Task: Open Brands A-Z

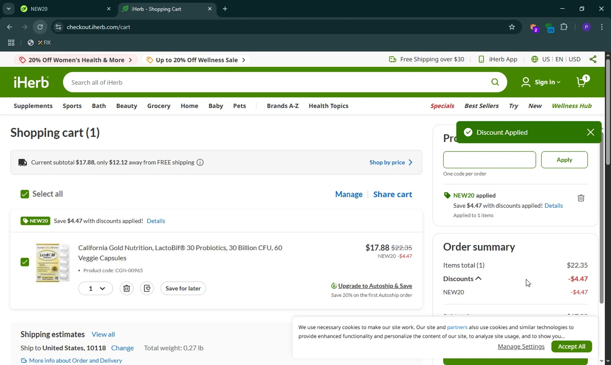Action: coord(283,106)
